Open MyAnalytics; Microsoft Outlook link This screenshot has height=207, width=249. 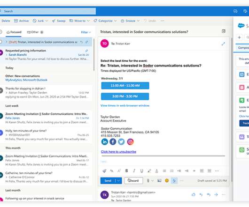(26, 80)
